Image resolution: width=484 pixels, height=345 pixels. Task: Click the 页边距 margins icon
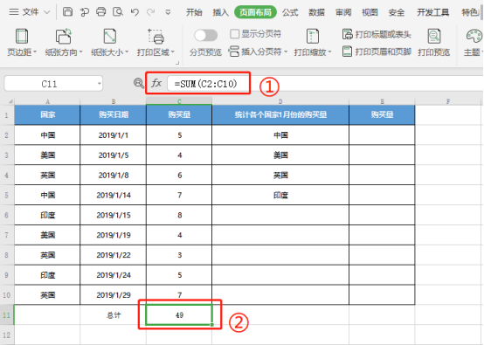[22, 37]
